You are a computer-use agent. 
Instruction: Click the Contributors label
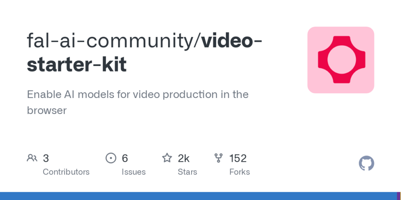66,172
